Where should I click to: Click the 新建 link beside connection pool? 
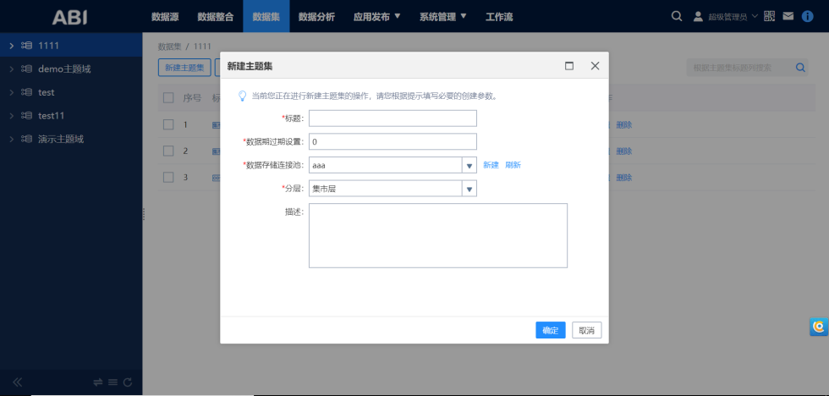coord(491,165)
